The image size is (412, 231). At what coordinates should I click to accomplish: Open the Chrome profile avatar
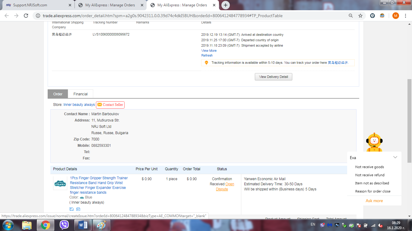click(395, 16)
